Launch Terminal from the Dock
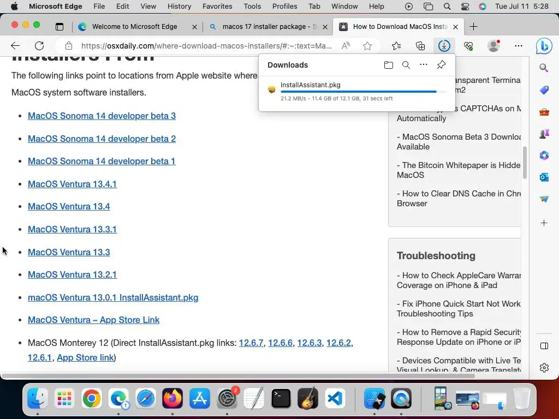Screen dimensions: 559x419 281,398
